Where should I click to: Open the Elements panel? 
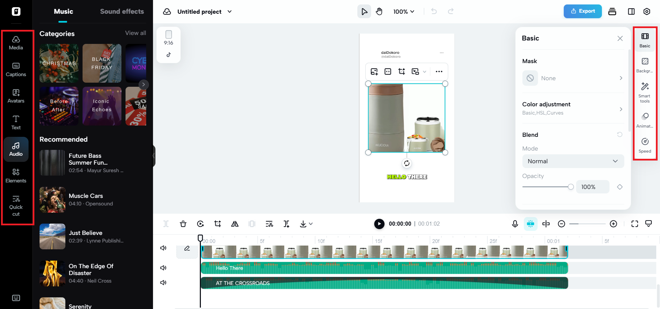point(16,176)
